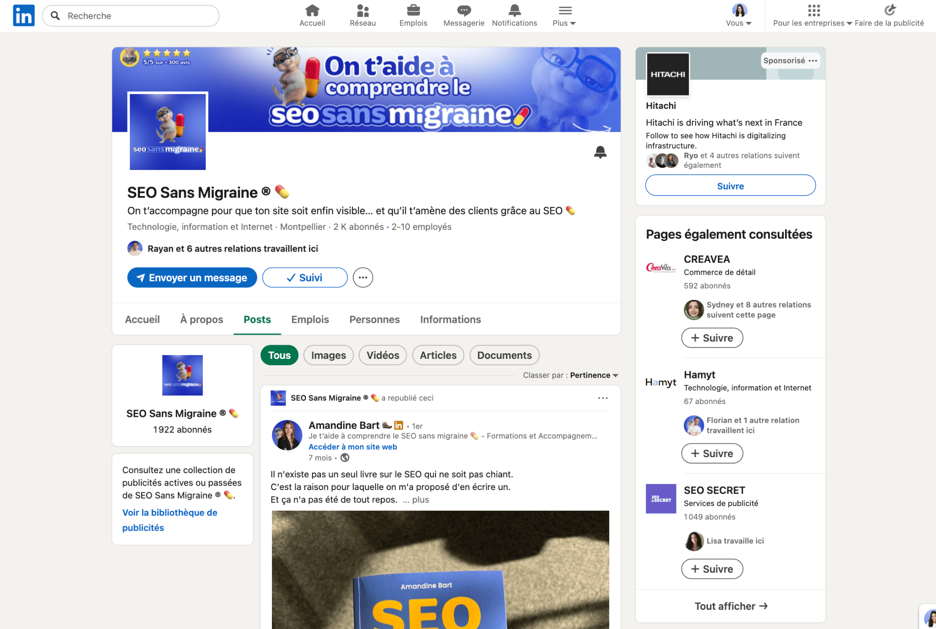Screen dimensions: 936x629
Task: Switch to the Personnes tab
Action: [375, 320]
